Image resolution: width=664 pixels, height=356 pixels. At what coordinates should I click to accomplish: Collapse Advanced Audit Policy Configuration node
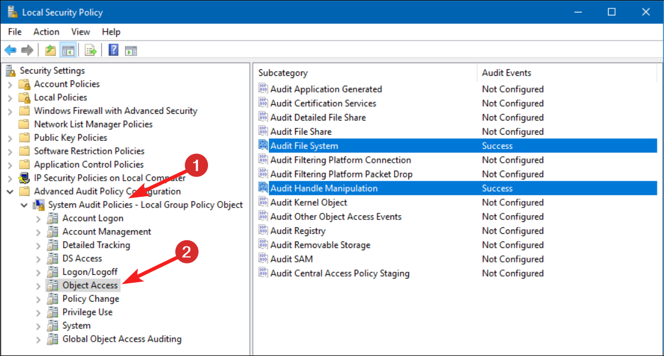[10, 191]
